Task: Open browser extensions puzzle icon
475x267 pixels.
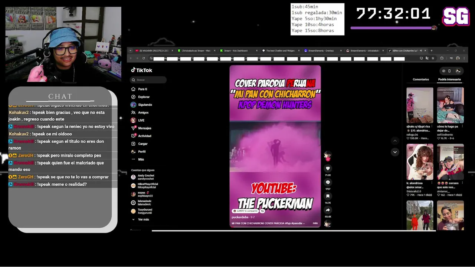Action: pos(442,58)
